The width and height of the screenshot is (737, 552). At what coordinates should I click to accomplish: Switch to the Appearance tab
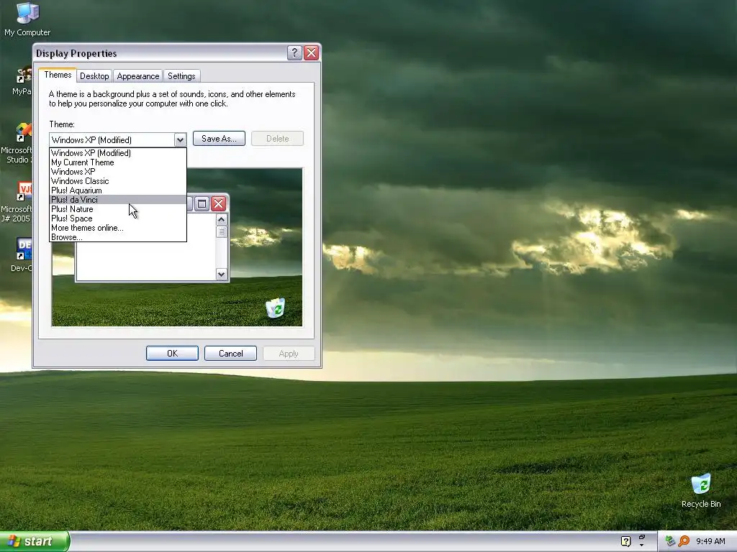click(138, 76)
